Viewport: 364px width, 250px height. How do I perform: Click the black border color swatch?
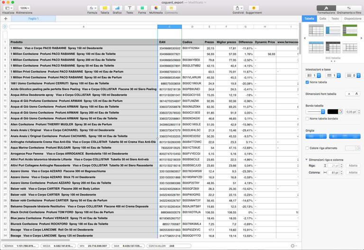[333, 112]
